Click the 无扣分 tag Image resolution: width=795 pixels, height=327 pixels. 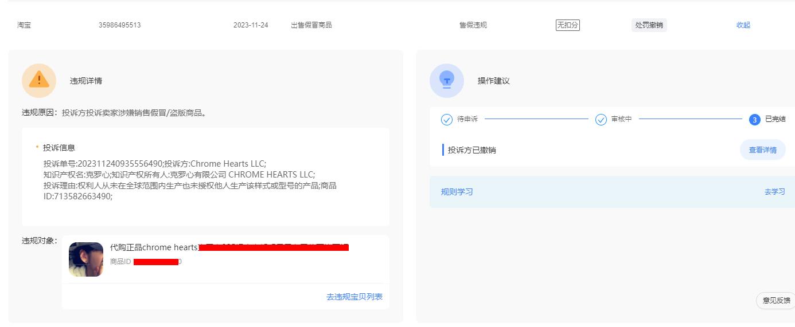[568, 25]
